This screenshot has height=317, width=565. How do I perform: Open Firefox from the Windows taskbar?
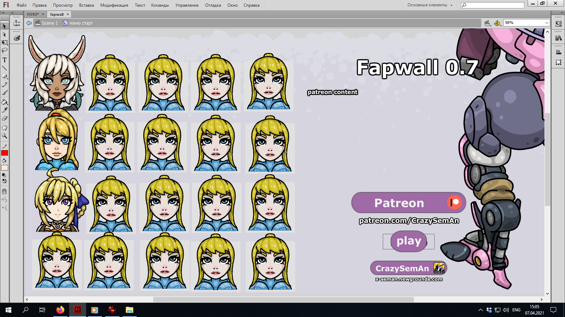(60, 310)
